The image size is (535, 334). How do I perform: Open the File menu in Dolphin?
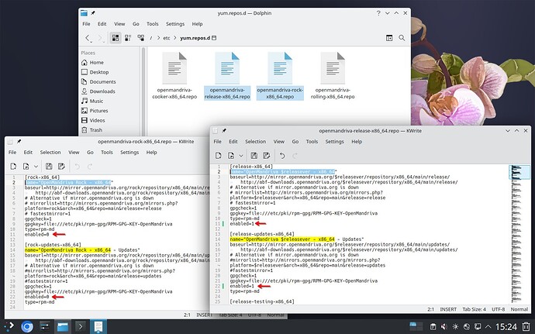point(86,24)
